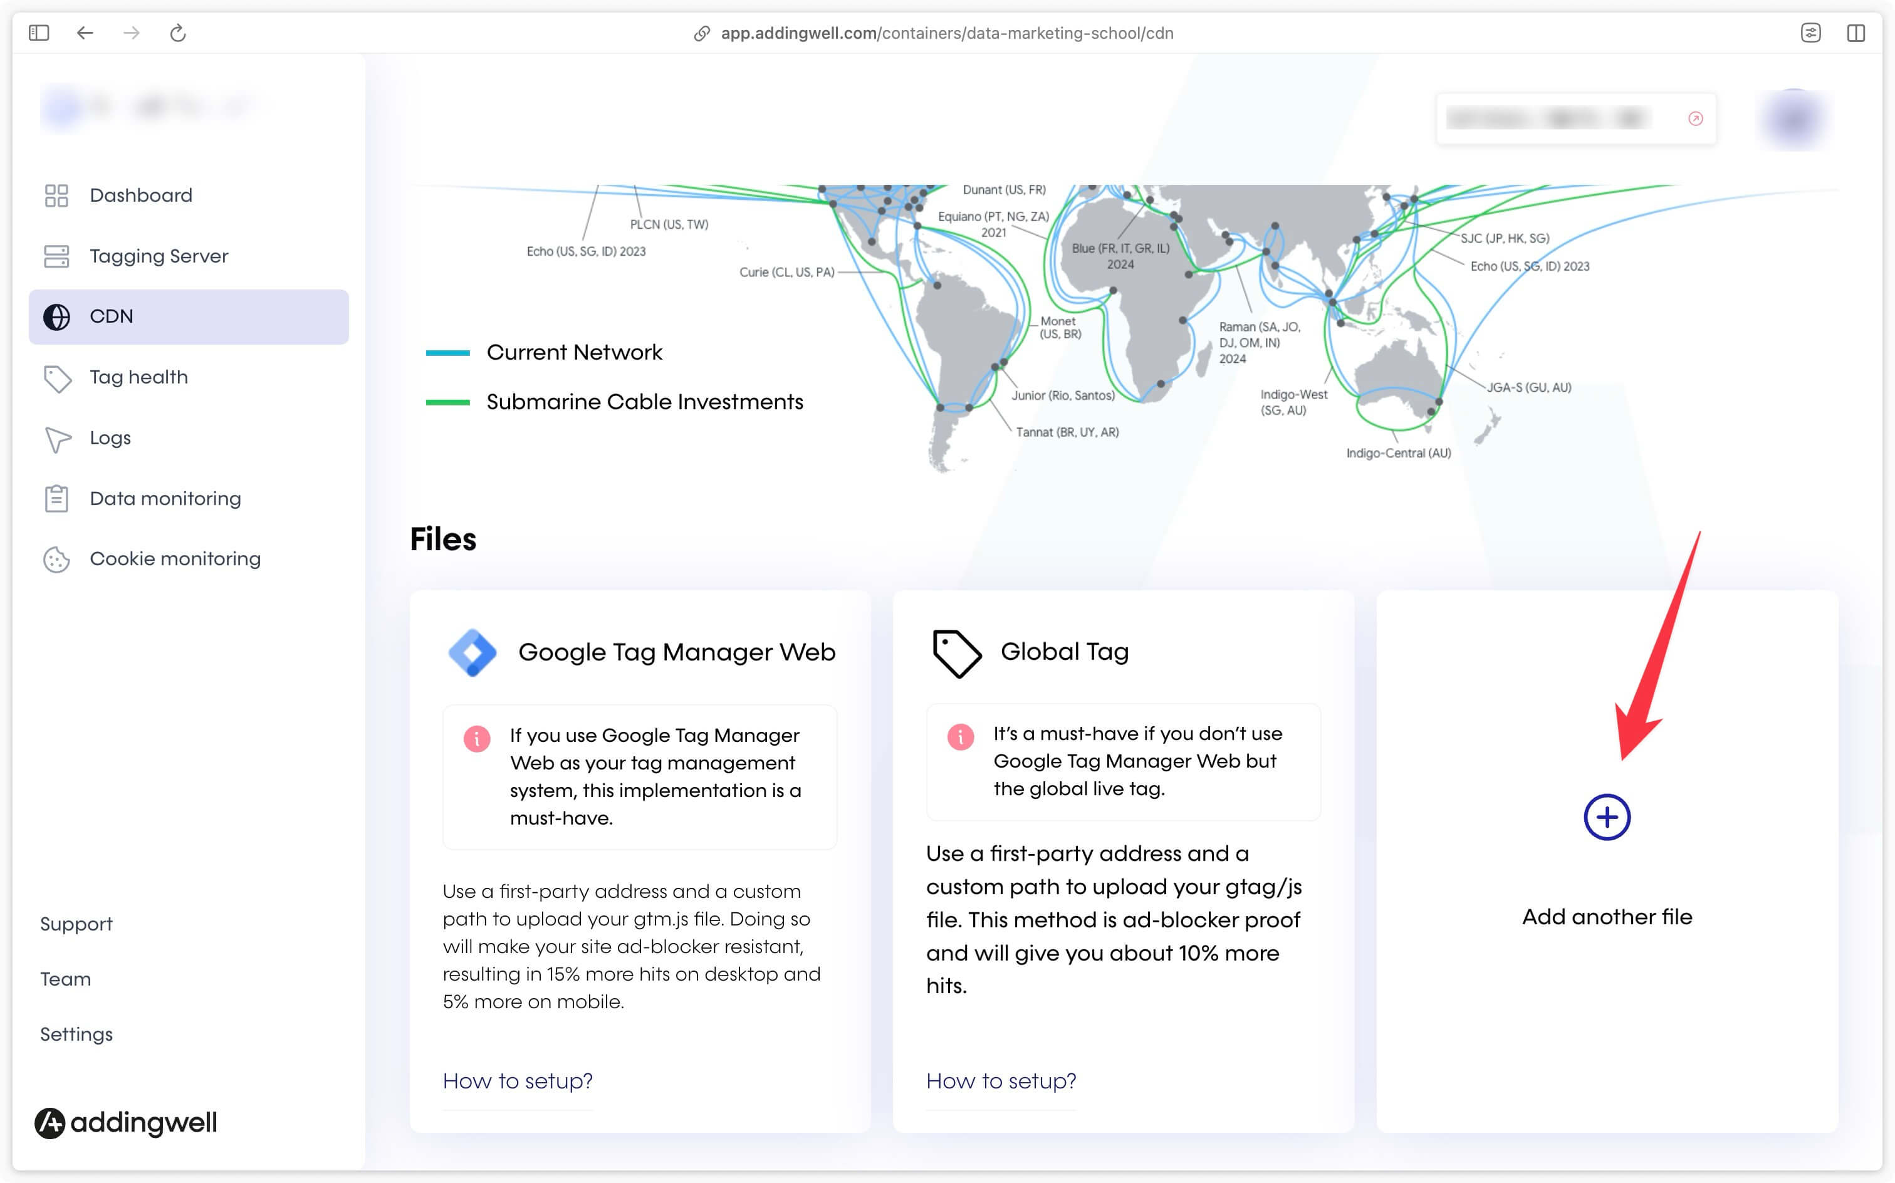Open the Settings link

click(x=76, y=1034)
